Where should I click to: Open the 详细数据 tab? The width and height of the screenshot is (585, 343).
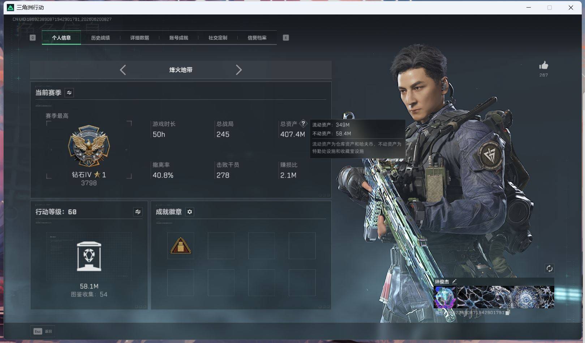click(x=139, y=38)
